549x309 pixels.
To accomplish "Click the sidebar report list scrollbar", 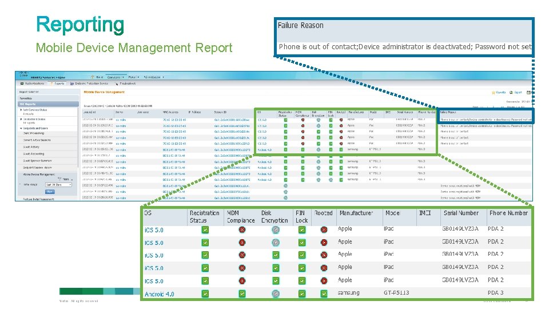I will coord(78,137).
